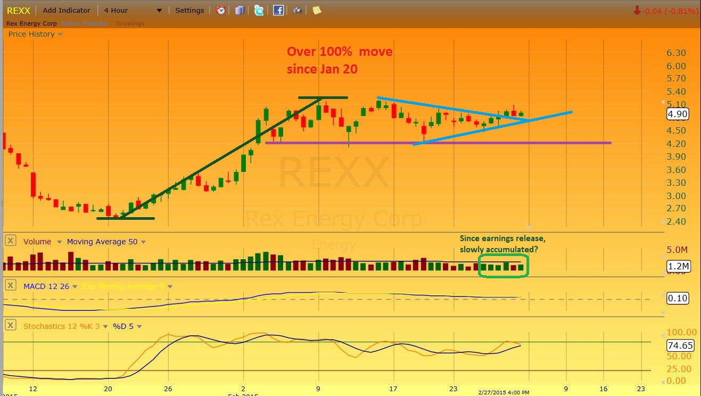701x396 pixels.
Task: Open chart Settings
Action: (189, 10)
